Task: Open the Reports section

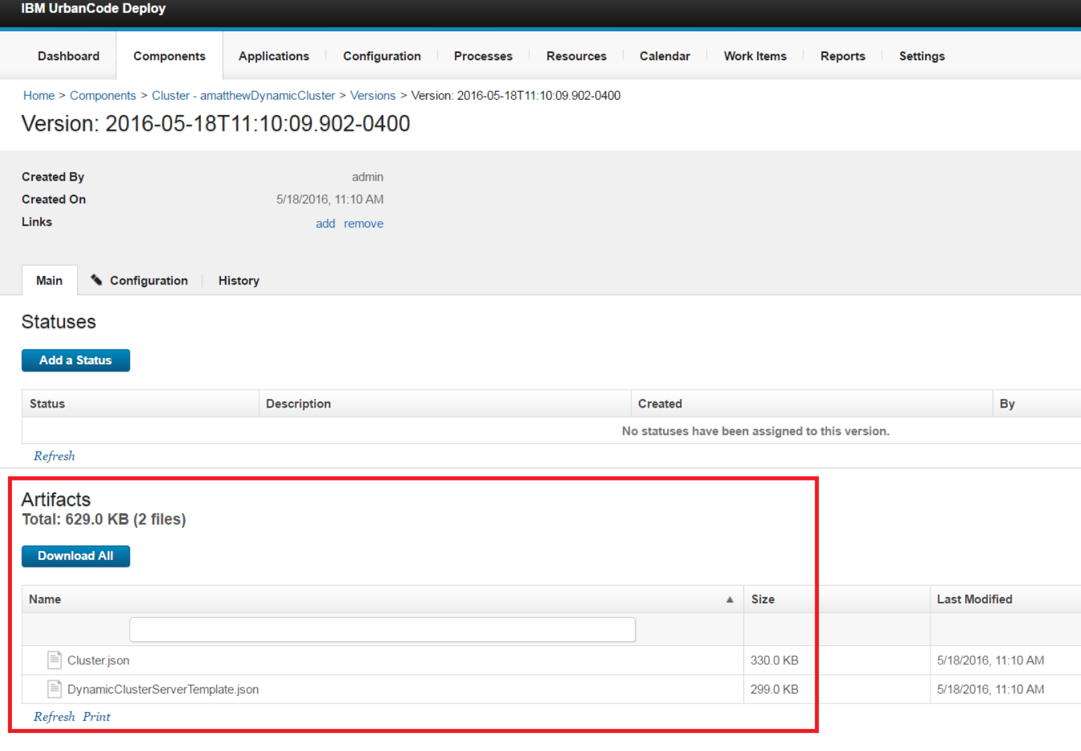Action: click(x=842, y=56)
